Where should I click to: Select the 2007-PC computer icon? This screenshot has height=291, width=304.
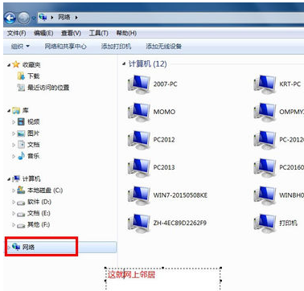tap(139, 84)
